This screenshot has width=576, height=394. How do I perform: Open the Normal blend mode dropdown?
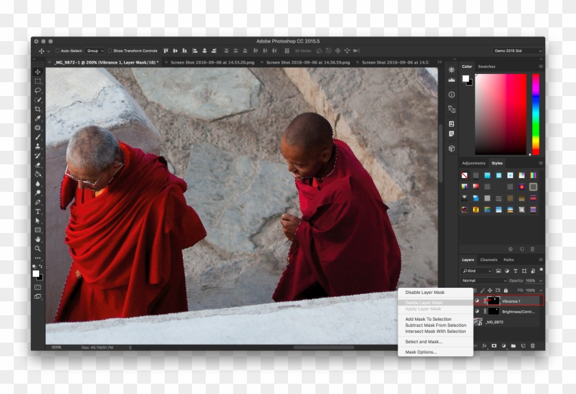(484, 280)
